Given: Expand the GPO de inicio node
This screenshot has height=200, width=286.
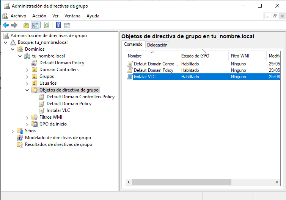Looking at the screenshot, I should (x=27, y=124).
